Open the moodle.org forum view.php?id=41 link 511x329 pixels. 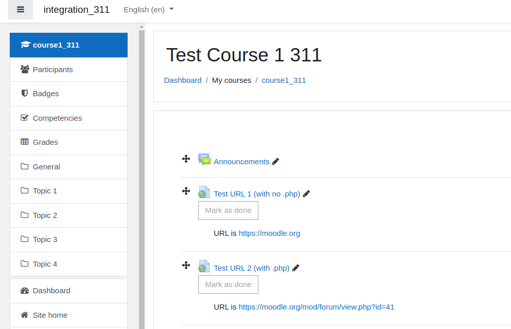click(x=316, y=307)
